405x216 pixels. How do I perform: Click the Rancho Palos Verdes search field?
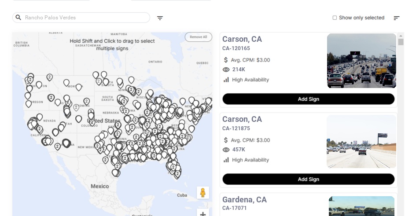coord(84,18)
